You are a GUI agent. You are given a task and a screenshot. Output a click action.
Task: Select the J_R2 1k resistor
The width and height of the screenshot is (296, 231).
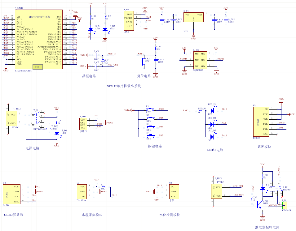point(252,199)
